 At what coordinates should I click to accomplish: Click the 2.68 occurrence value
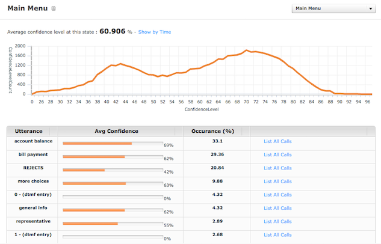point(217,234)
